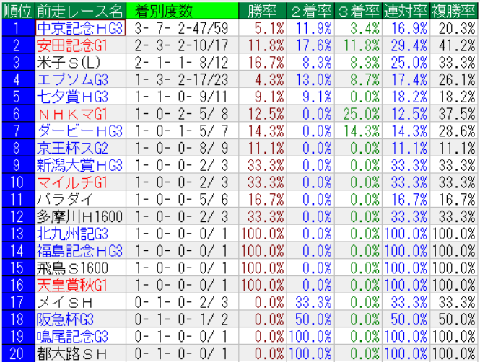Screen dimensions: 480x362
Task: Select the ダービーHG3 race name
Action: pos(80,131)
